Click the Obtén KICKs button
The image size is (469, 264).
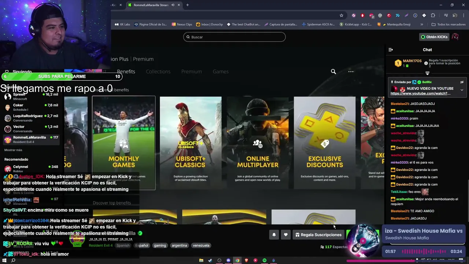pos(434,37)
